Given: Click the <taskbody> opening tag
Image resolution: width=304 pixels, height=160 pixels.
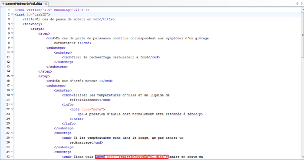Looking at the screenshot, I should click(x=33, y=24).
